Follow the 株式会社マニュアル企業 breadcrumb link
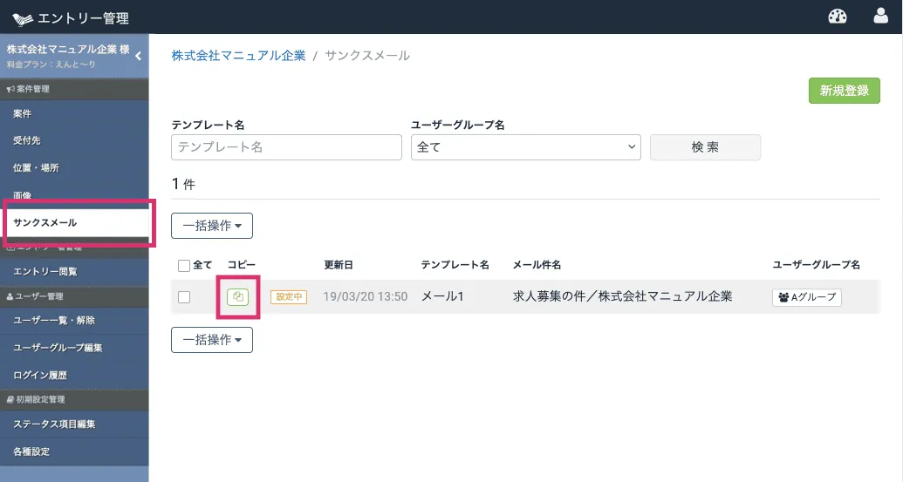This screenshot has height=482, width=903. point(238,56)
